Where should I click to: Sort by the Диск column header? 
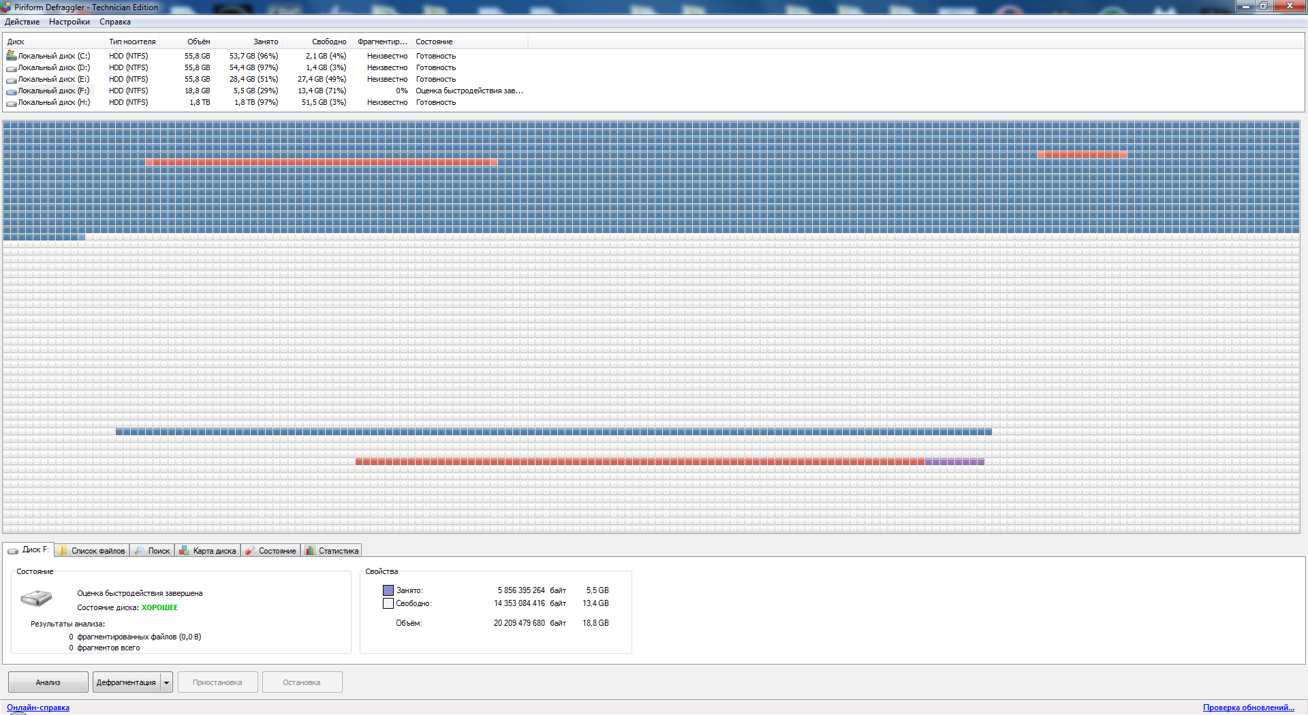pos(54,42)
